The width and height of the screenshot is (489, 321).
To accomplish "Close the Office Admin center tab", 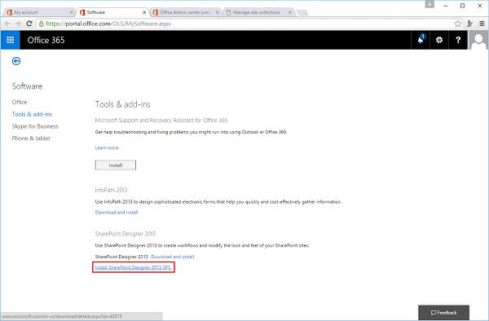I will [x=217, y=12].
